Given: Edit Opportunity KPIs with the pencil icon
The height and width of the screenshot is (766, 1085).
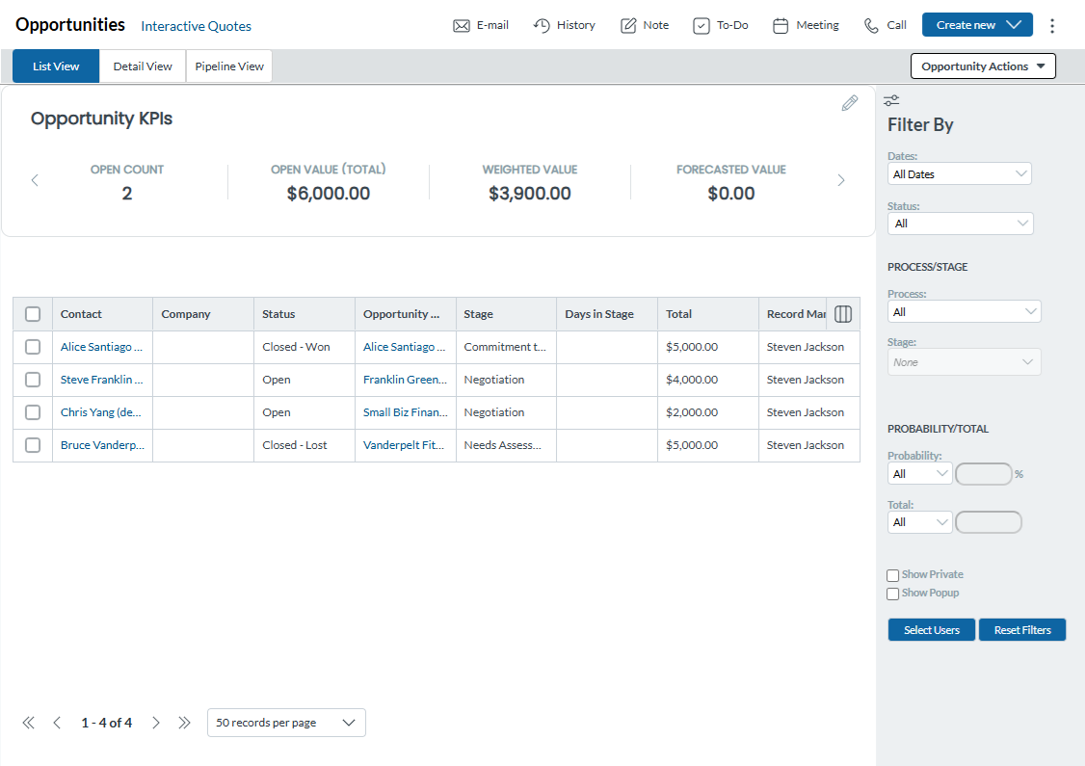Looking at the screenshot, I should (x=850, y=103).
